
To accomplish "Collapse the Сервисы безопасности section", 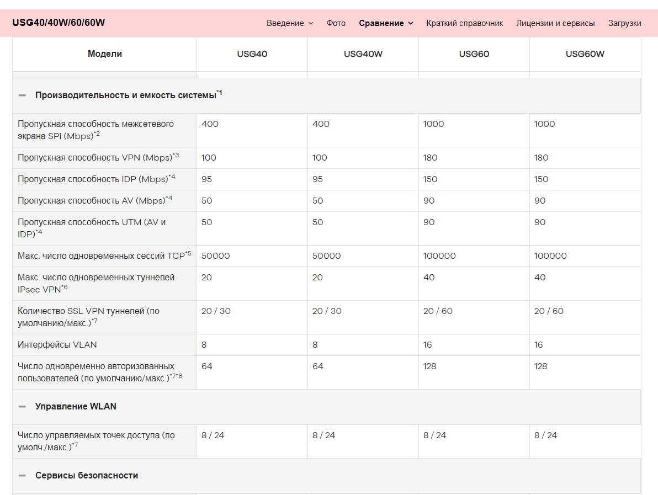I will [x=22, y=475].
